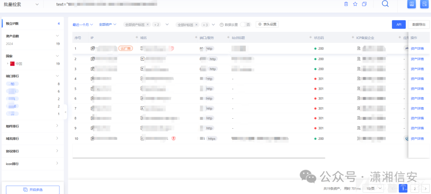Screen dimensions: 431x194
Task: Remove the 全部资产标签 filter tag
Action: pos(148,24)
